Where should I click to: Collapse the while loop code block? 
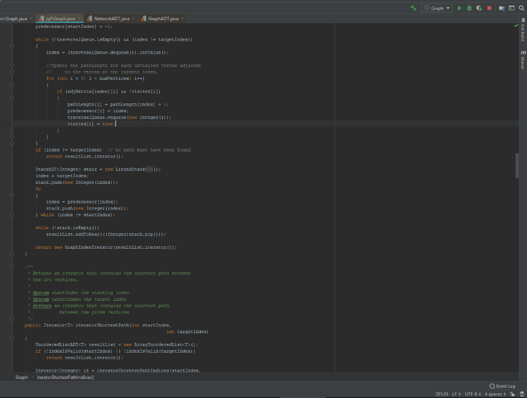tap(12, 46)
